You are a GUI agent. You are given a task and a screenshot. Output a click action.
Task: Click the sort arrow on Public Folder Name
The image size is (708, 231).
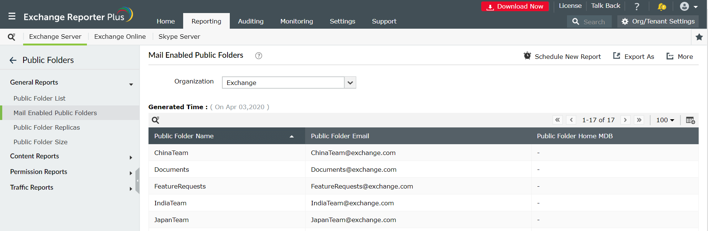(x=292, y=136)
